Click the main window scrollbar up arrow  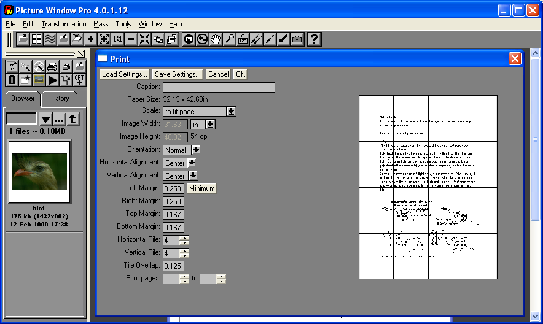point(536,53)
